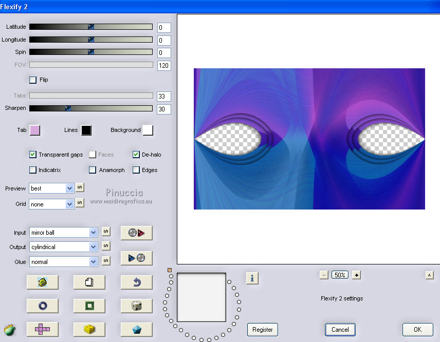
Task: Open the Glue mode dropdown
Action: click(x=63, y=262)
